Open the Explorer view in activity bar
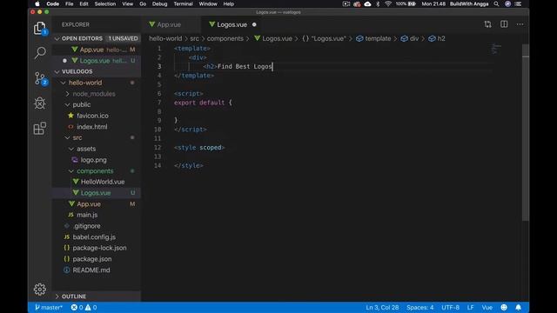This screenshot has height=313, width=557. [x=40, y=28]
